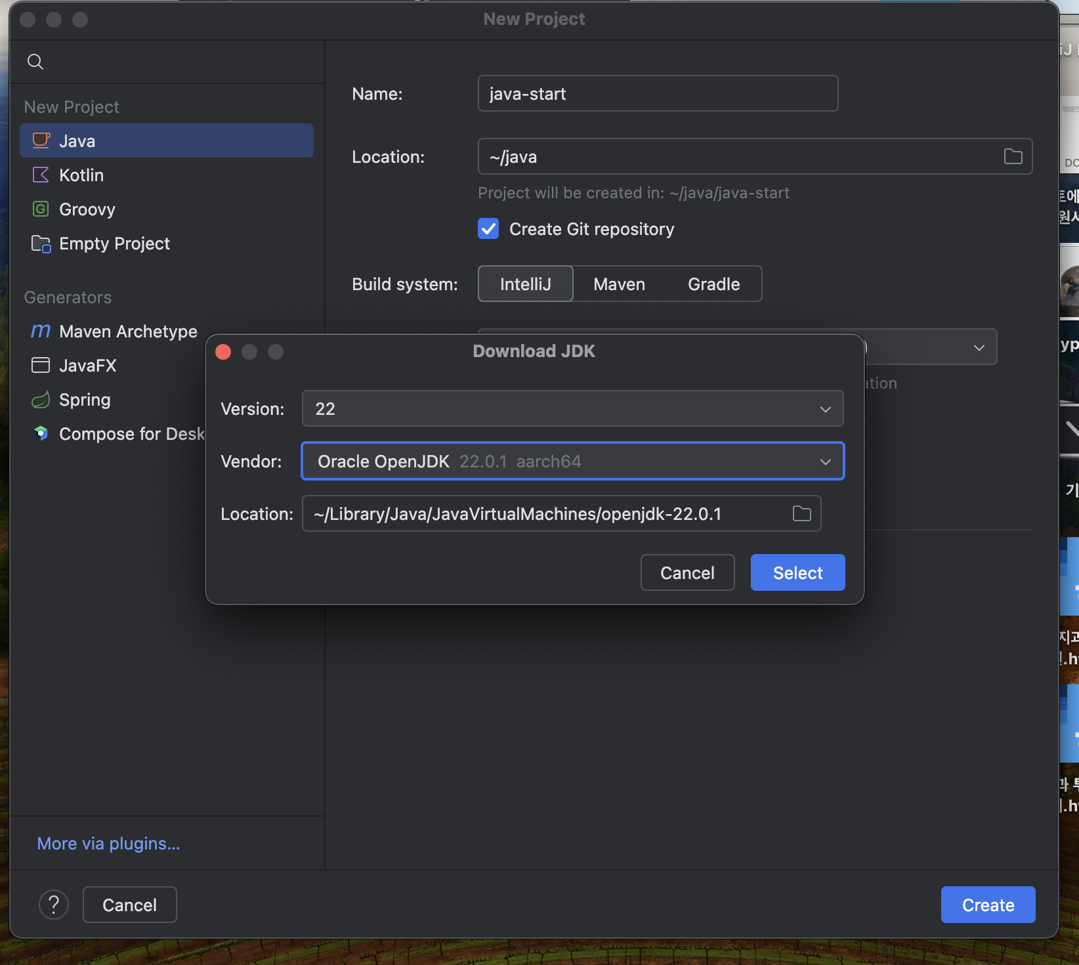Close the Download JDK dialog
This screenshot has height=965, width=1079.
[223, 352]
